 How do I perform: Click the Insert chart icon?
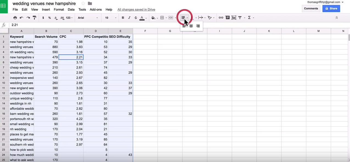(234, 18)
